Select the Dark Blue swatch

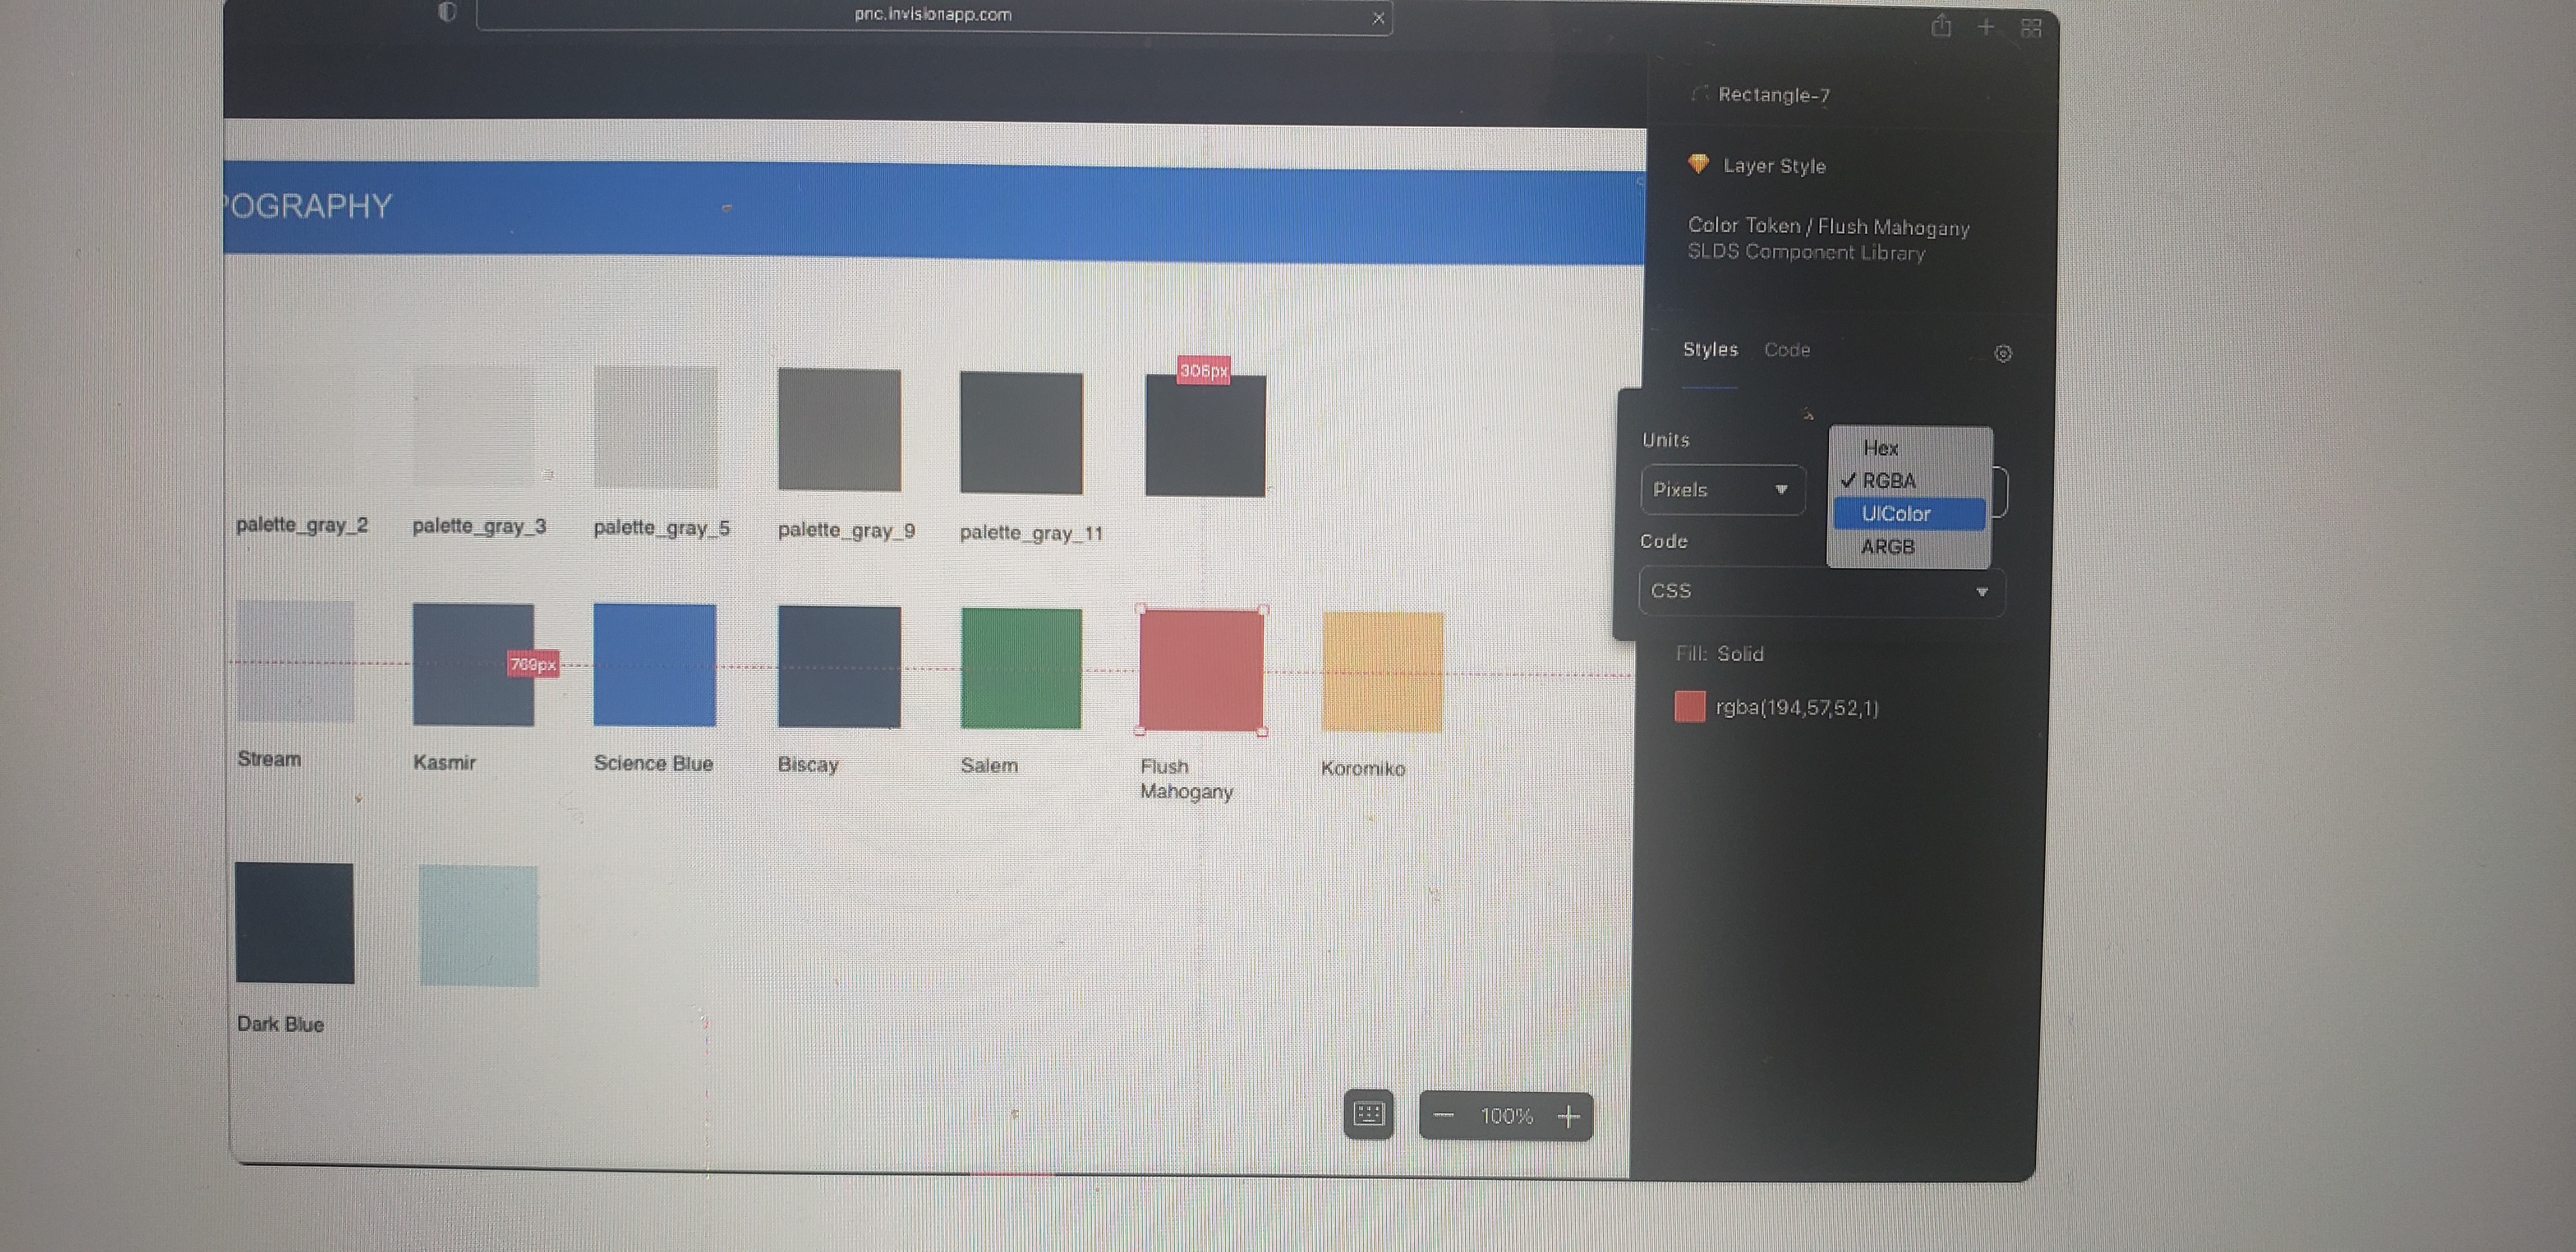294,923
